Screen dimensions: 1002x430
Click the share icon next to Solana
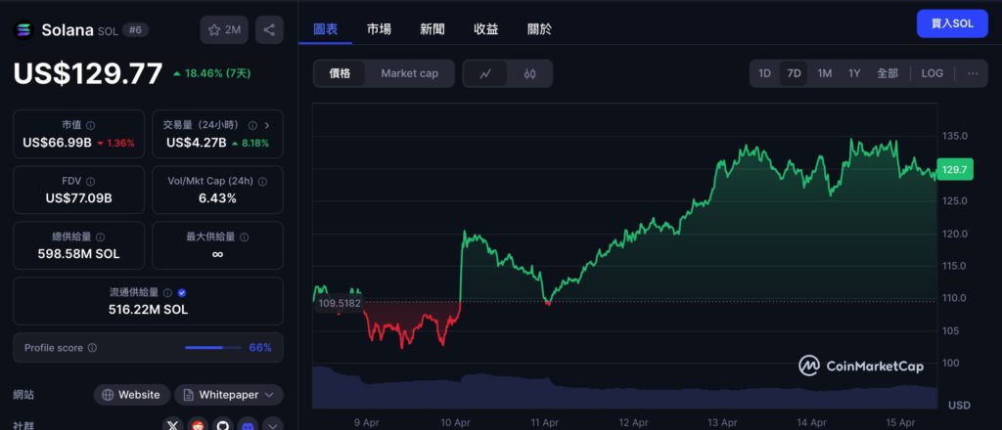coord(269,30)
